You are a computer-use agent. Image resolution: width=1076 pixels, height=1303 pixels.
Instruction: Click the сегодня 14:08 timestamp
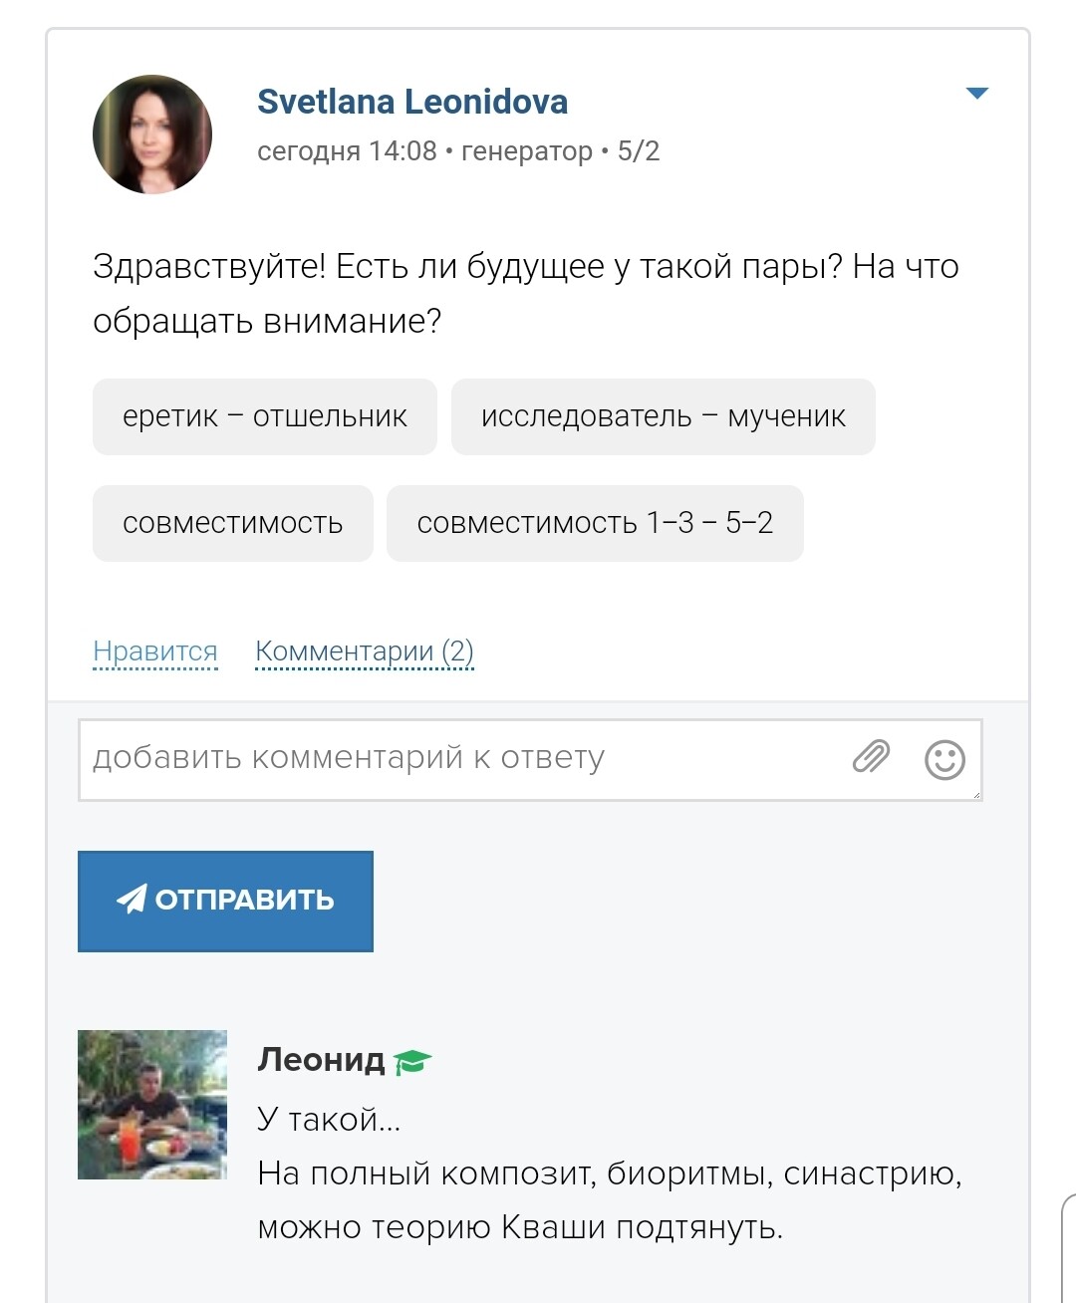pyautogui.click(x=347, y=151)
